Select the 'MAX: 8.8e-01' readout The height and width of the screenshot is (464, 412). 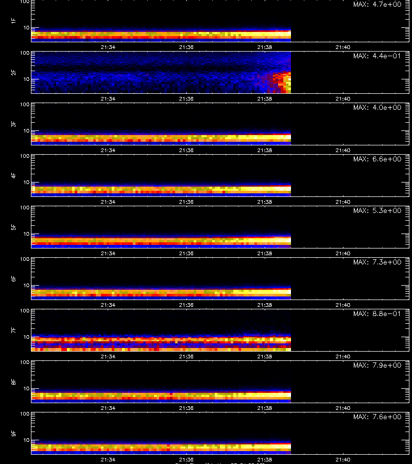click(x=377, y=313)
